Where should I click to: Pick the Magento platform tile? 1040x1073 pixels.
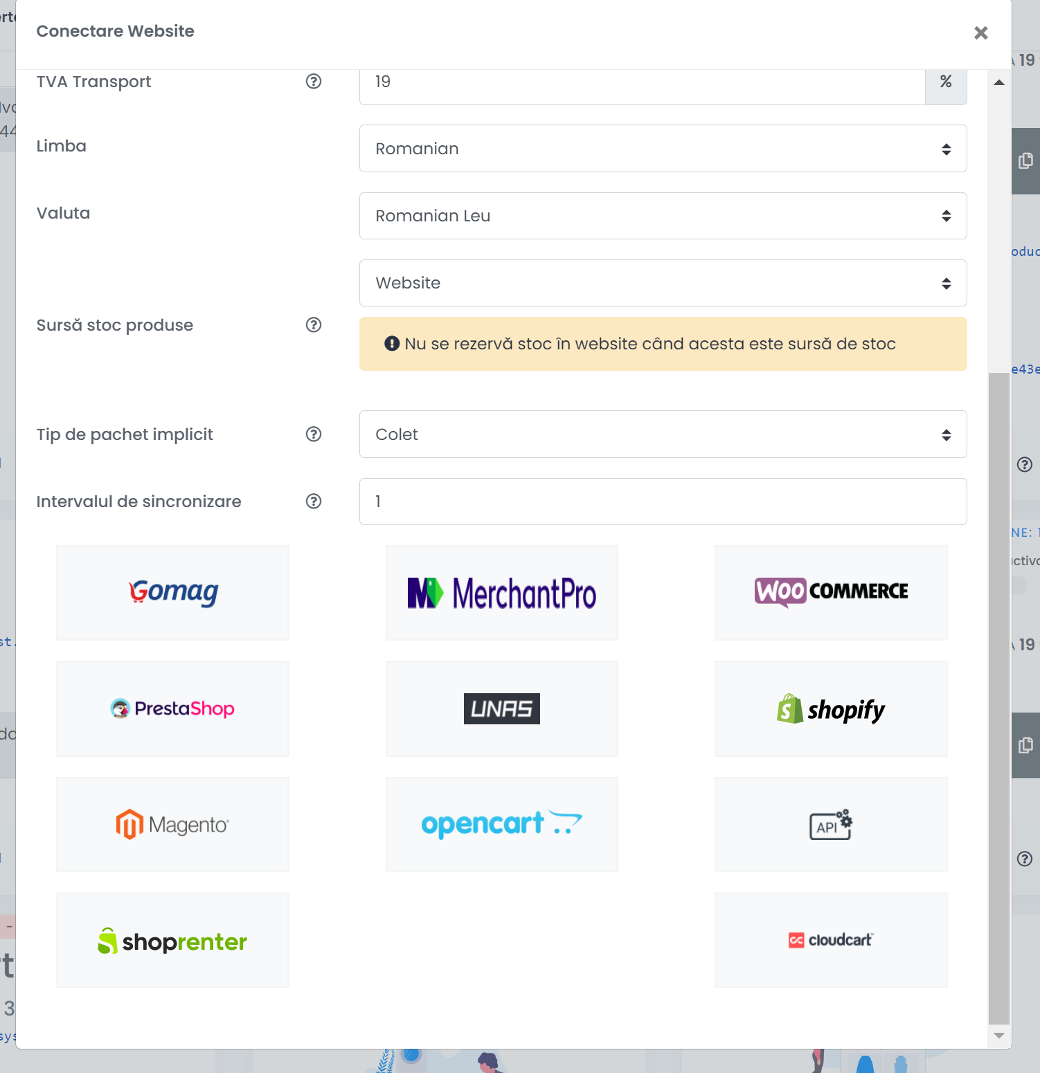172,824
